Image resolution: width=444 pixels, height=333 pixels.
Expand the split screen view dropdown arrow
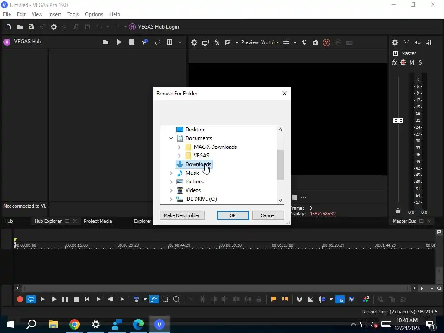[x=237, y=42]
